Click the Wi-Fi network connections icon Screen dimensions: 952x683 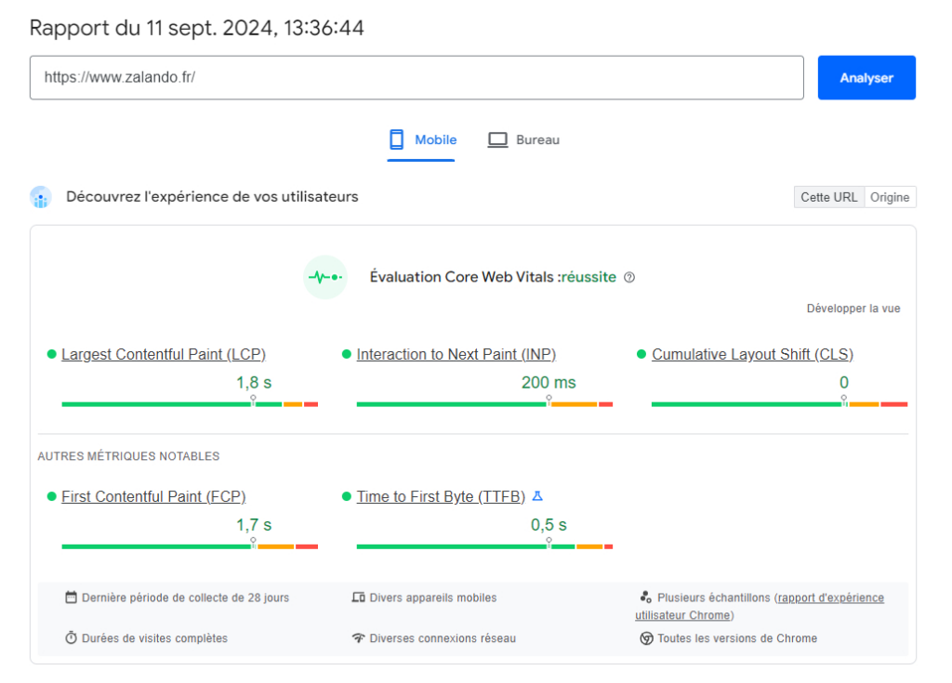358,638
